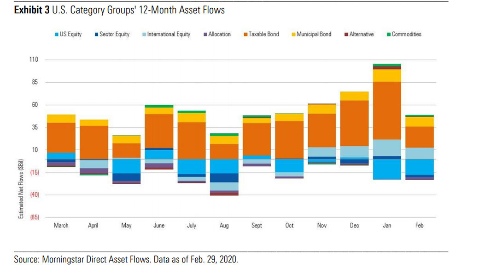Select the orange Taxable Bond legend swatch

point(245,34)
